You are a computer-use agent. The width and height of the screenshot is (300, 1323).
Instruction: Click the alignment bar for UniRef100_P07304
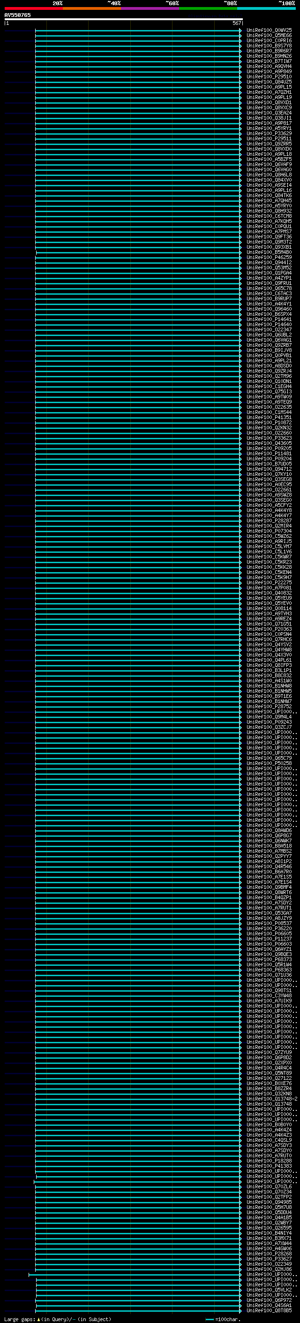(x=137, y=531)
